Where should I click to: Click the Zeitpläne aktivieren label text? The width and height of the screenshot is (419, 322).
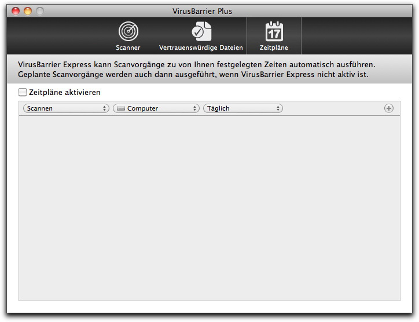point(65,92)
